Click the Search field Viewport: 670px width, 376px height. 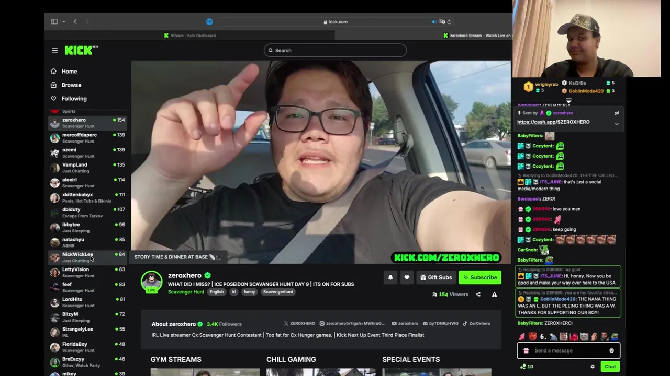(335, 50)
